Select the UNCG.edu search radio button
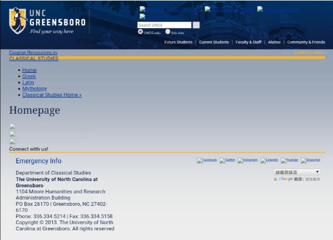This screenshot has width=333, height=240. click(140, 32)
